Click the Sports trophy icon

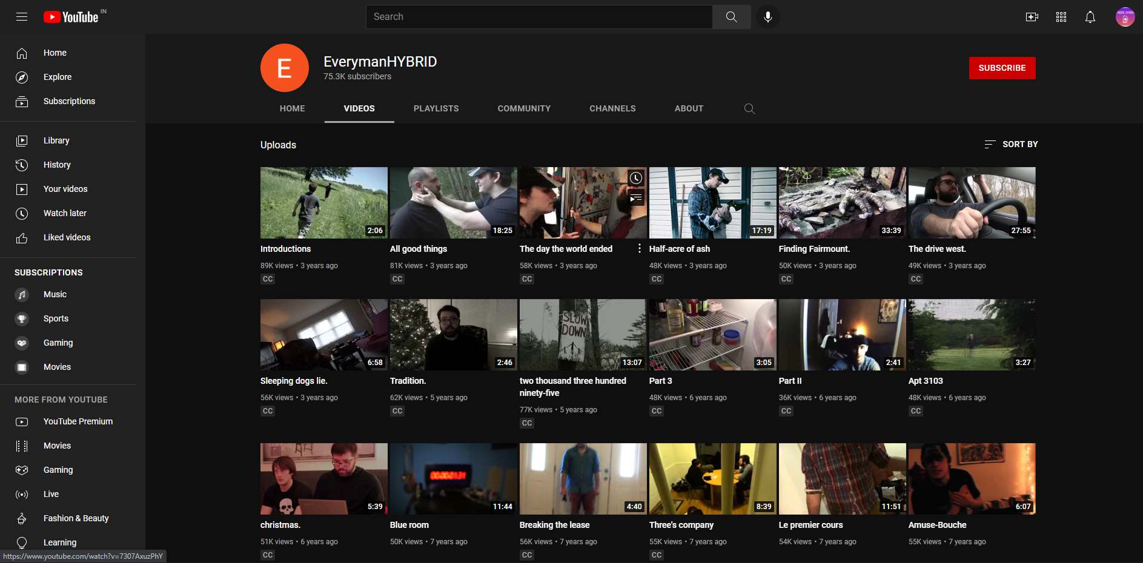pyautogui.click(x=22, y=319)
